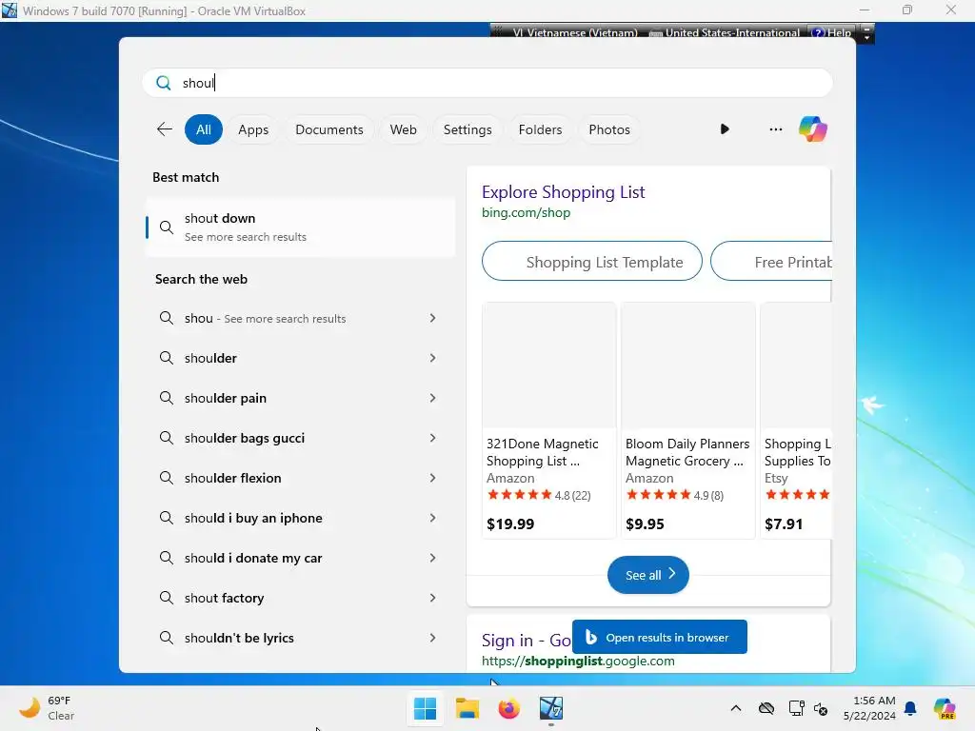The width and height of the screenshot is (975, 731).
Task: Click the cloud sync tray icon
Action: (x=766, y=708)
